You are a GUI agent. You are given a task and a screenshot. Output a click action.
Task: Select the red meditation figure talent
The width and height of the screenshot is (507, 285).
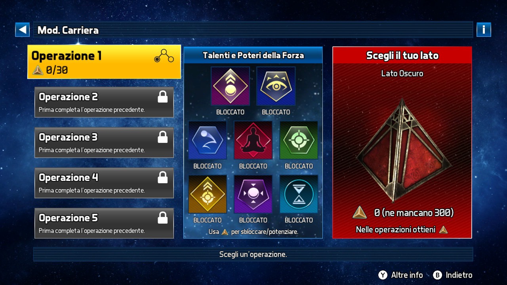(x=253, y=141)
